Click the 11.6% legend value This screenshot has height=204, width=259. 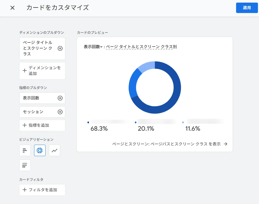(x=193, y=129)
